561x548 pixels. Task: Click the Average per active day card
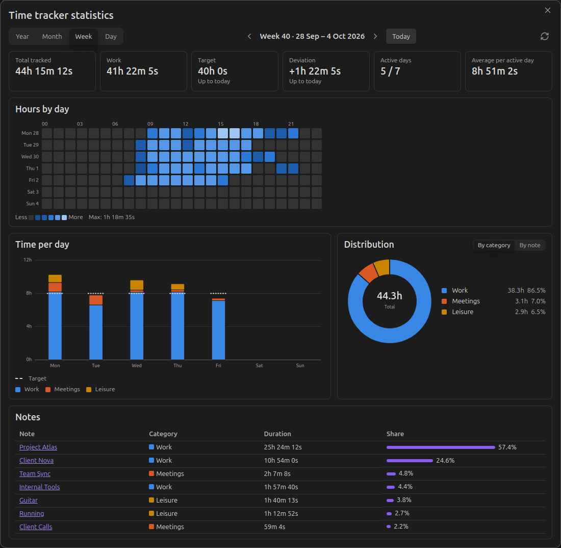pyautogui.click(x=508, y=72)
